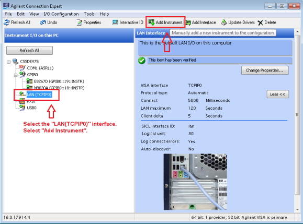
Task: Click the Change Properties button
Action: coord(265,70)
